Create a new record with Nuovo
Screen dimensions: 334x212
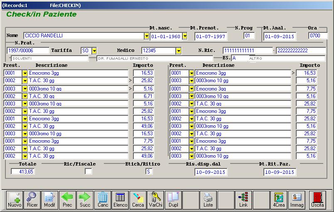point(15,200)
